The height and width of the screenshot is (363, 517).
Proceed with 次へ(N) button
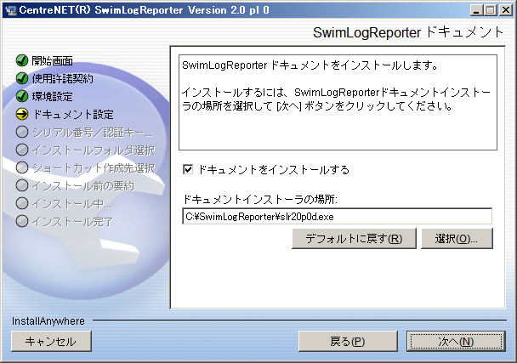[456, 341]
